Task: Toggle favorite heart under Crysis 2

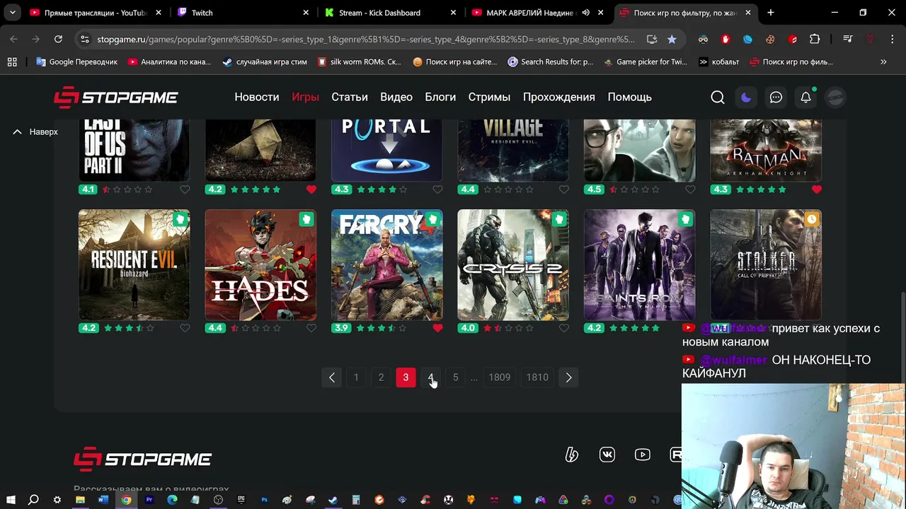Action: tap(564, 328)
